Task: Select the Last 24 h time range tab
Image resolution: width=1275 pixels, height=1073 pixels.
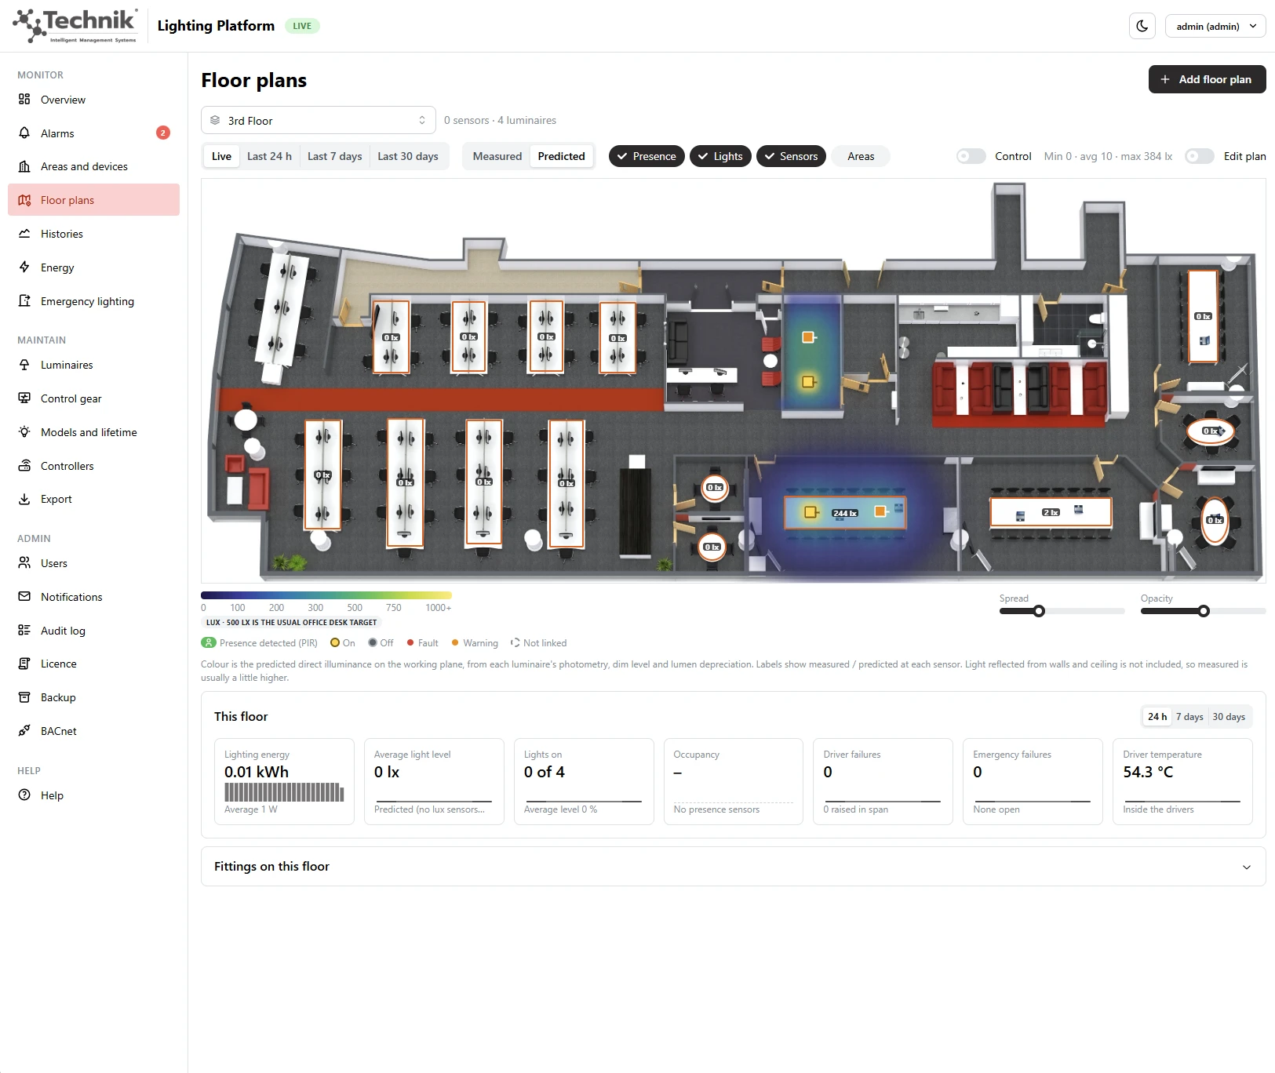Action: [x=269, y=156]
